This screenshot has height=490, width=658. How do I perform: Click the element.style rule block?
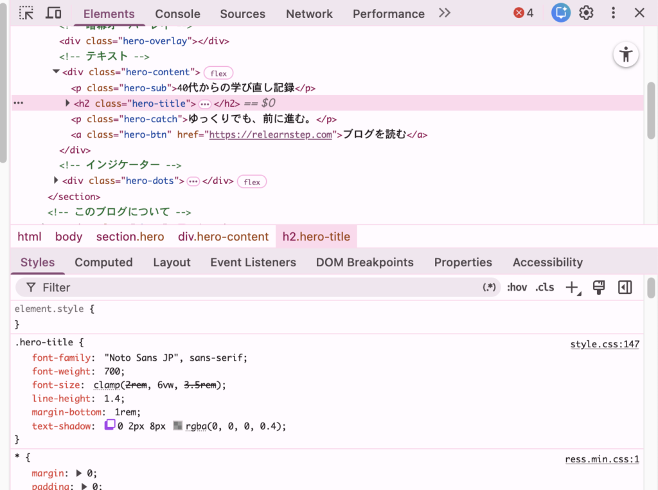(327, 316)
